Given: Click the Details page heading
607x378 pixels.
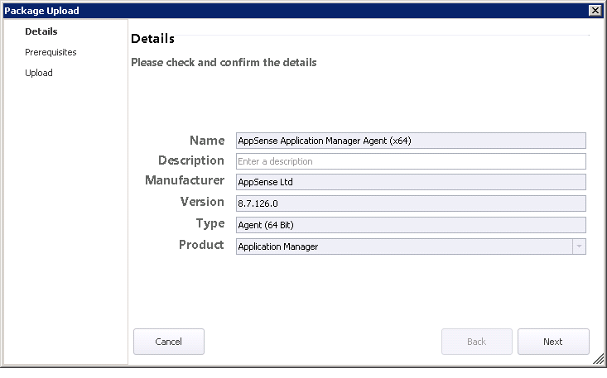Looking at the screenshot, I should click(152, 39).
